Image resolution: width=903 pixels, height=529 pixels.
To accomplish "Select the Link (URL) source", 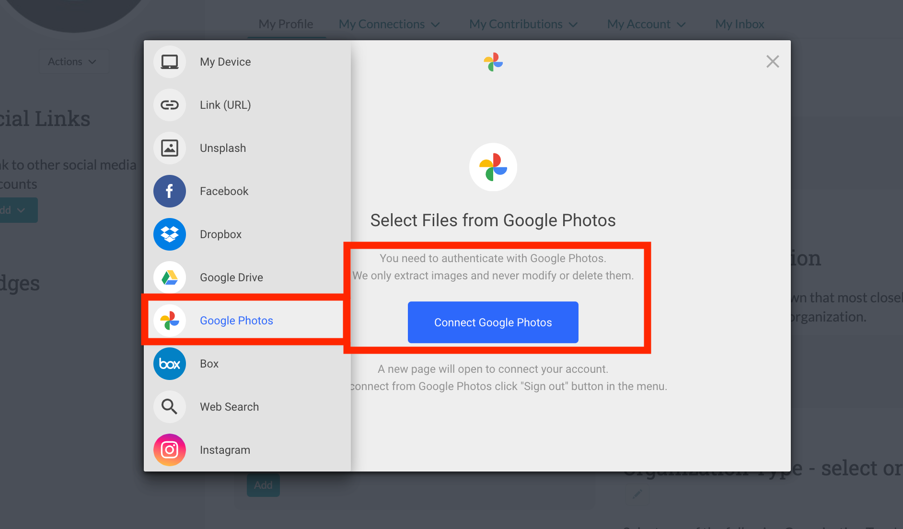I will point(225,104).
